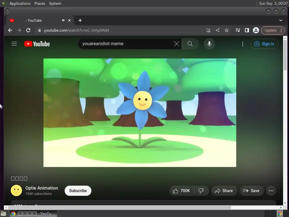Close the YouTube tab
Image resolution: width=289 pixels, height=217 pixels.
(69, 20)
